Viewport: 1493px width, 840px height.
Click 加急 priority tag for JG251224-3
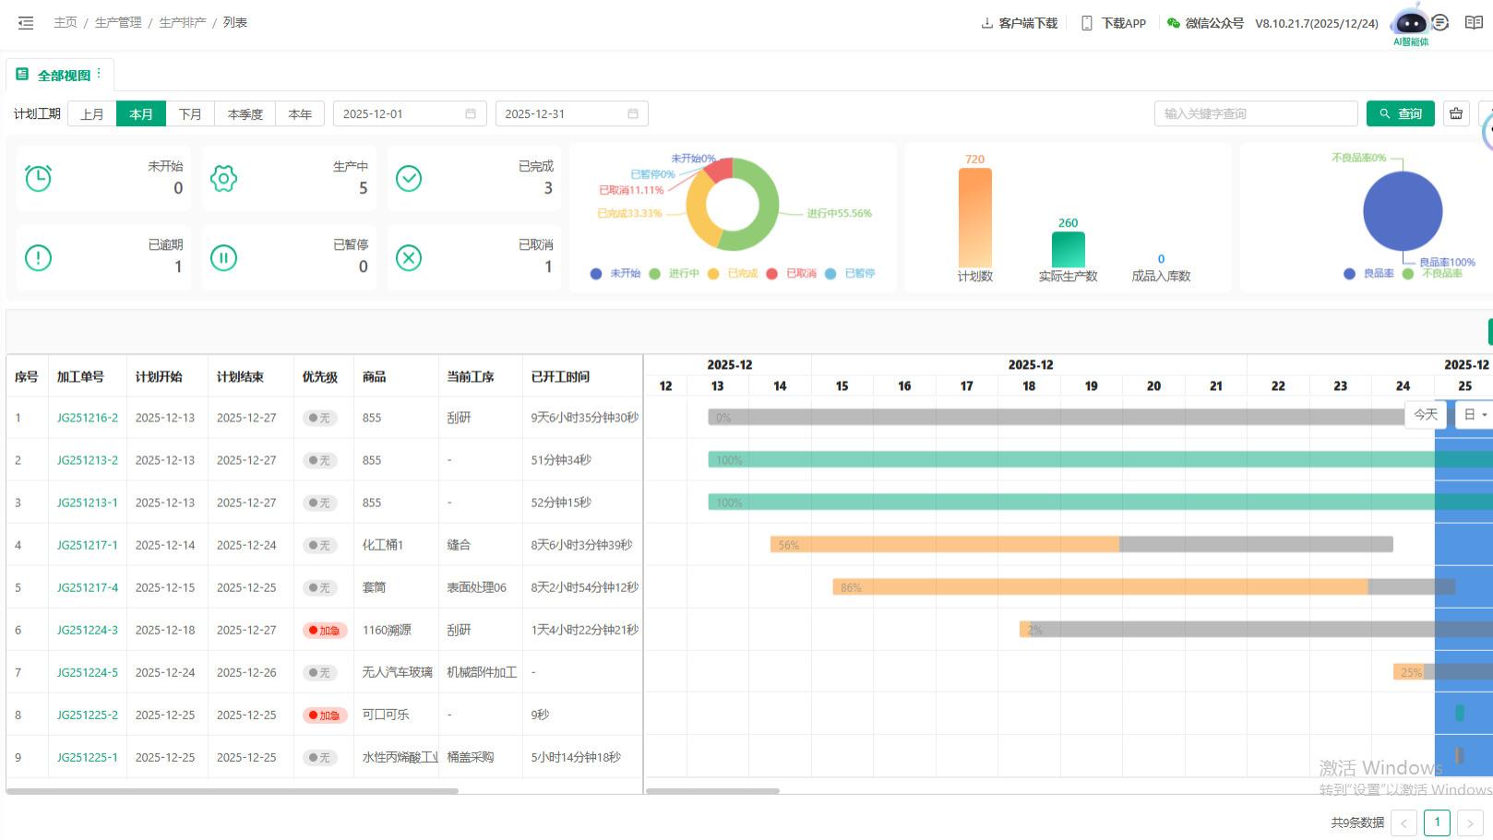[x=325, y=631]
